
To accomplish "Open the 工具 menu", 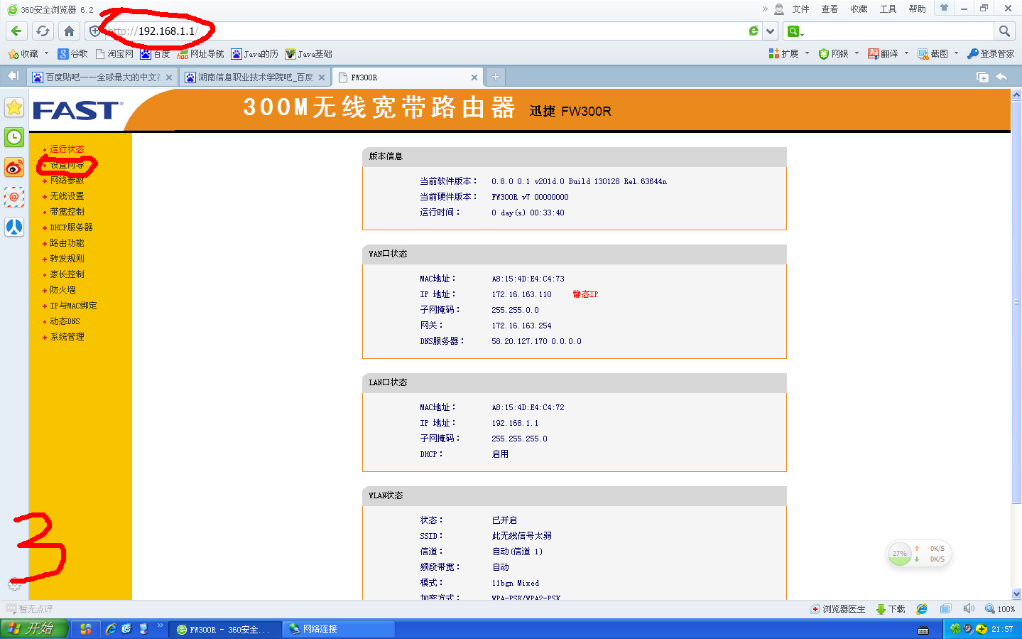I will 888,9.
